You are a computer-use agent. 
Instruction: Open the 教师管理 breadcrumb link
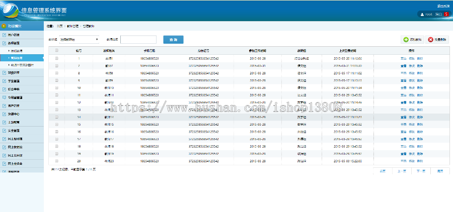pyautogui.click(x=73, y=26)
